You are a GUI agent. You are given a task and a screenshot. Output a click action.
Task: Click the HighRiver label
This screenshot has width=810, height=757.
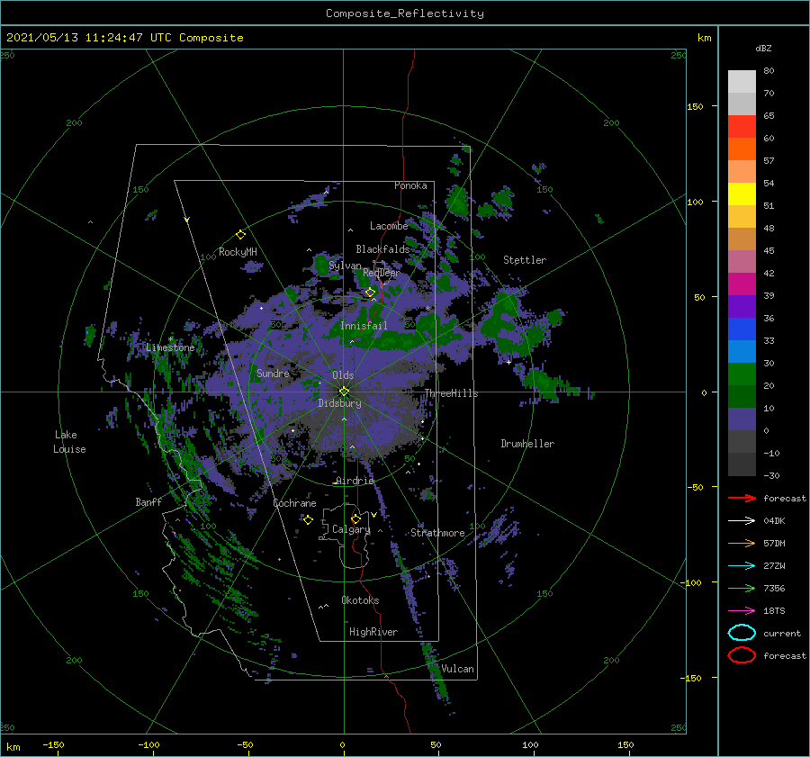373,632
